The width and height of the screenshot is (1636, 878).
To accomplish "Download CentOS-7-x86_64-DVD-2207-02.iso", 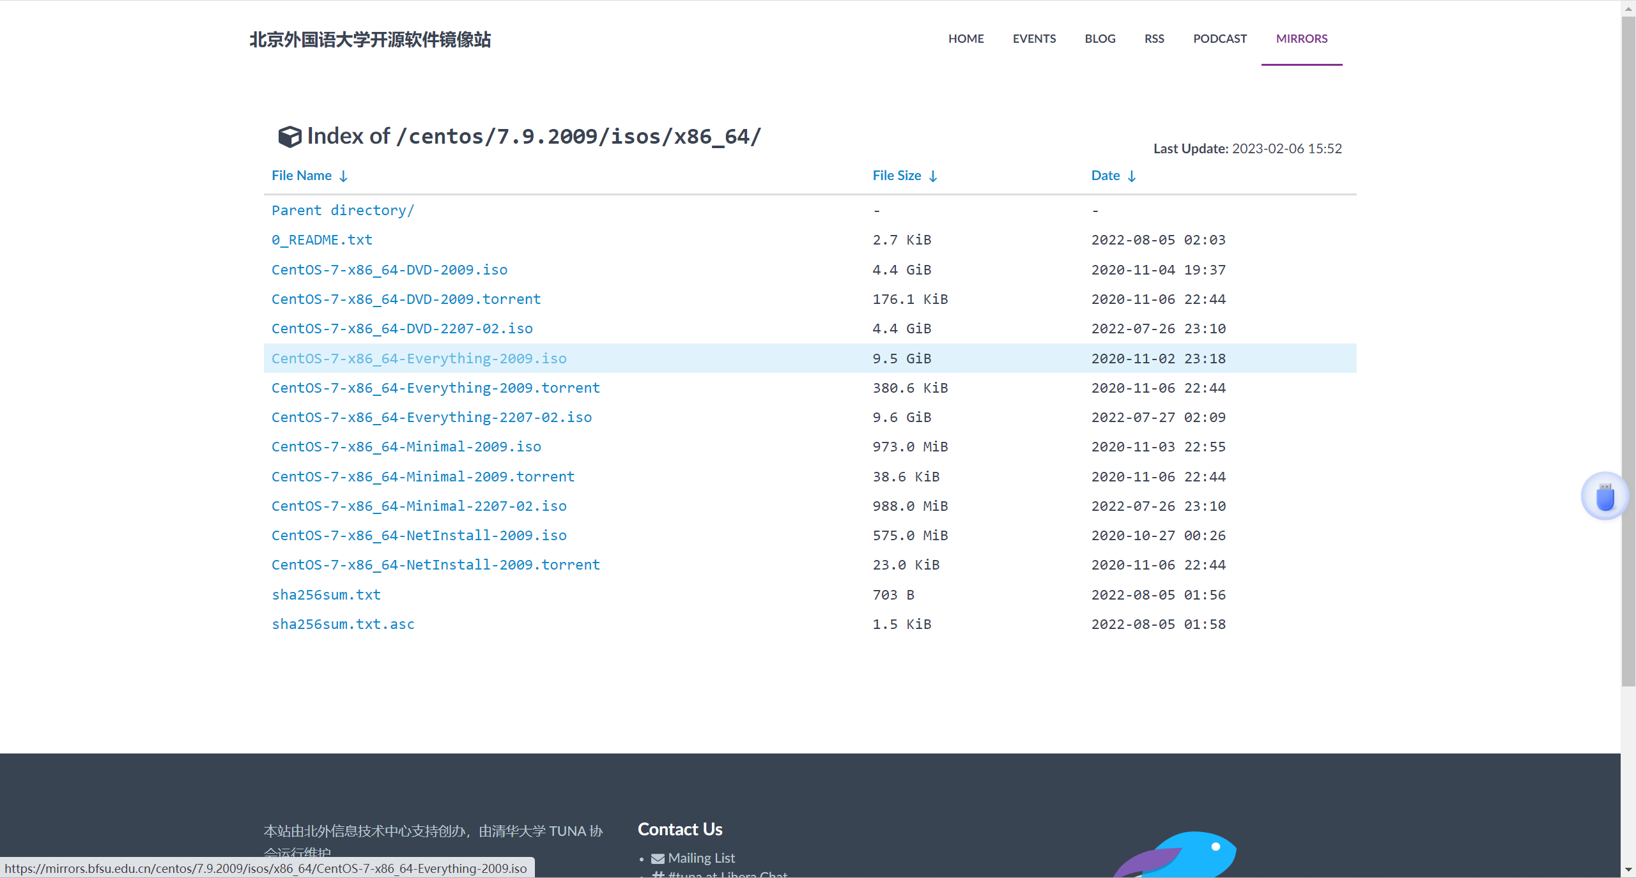I will click(x=402, y=328).
